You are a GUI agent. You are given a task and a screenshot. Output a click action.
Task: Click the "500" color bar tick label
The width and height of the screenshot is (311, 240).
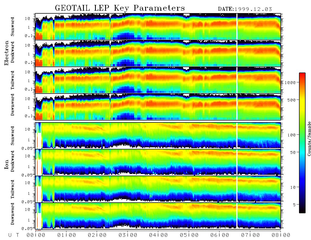pyautogui.click(x=291, y=100)
